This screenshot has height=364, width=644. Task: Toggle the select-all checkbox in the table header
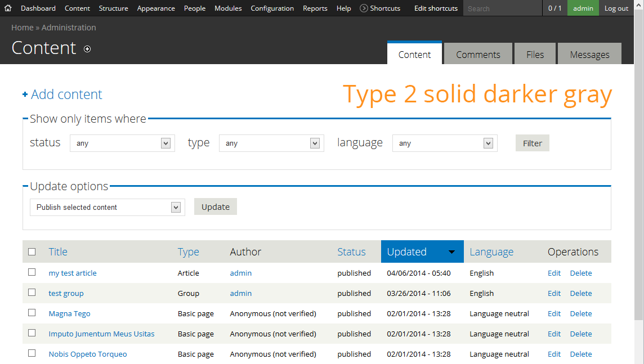32,251
